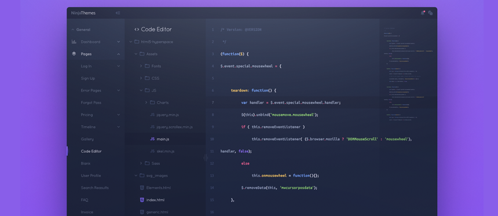Expand the Sass folder tree arrow
This screenshot has width=498, height=216.
pos(141,163)
